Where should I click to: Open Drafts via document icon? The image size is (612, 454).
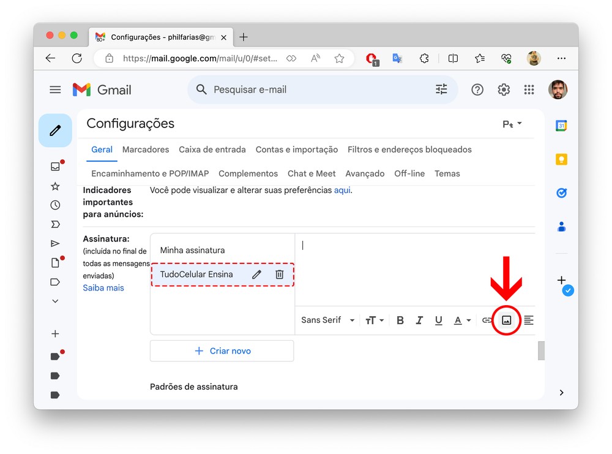click(x=55, y=263)
